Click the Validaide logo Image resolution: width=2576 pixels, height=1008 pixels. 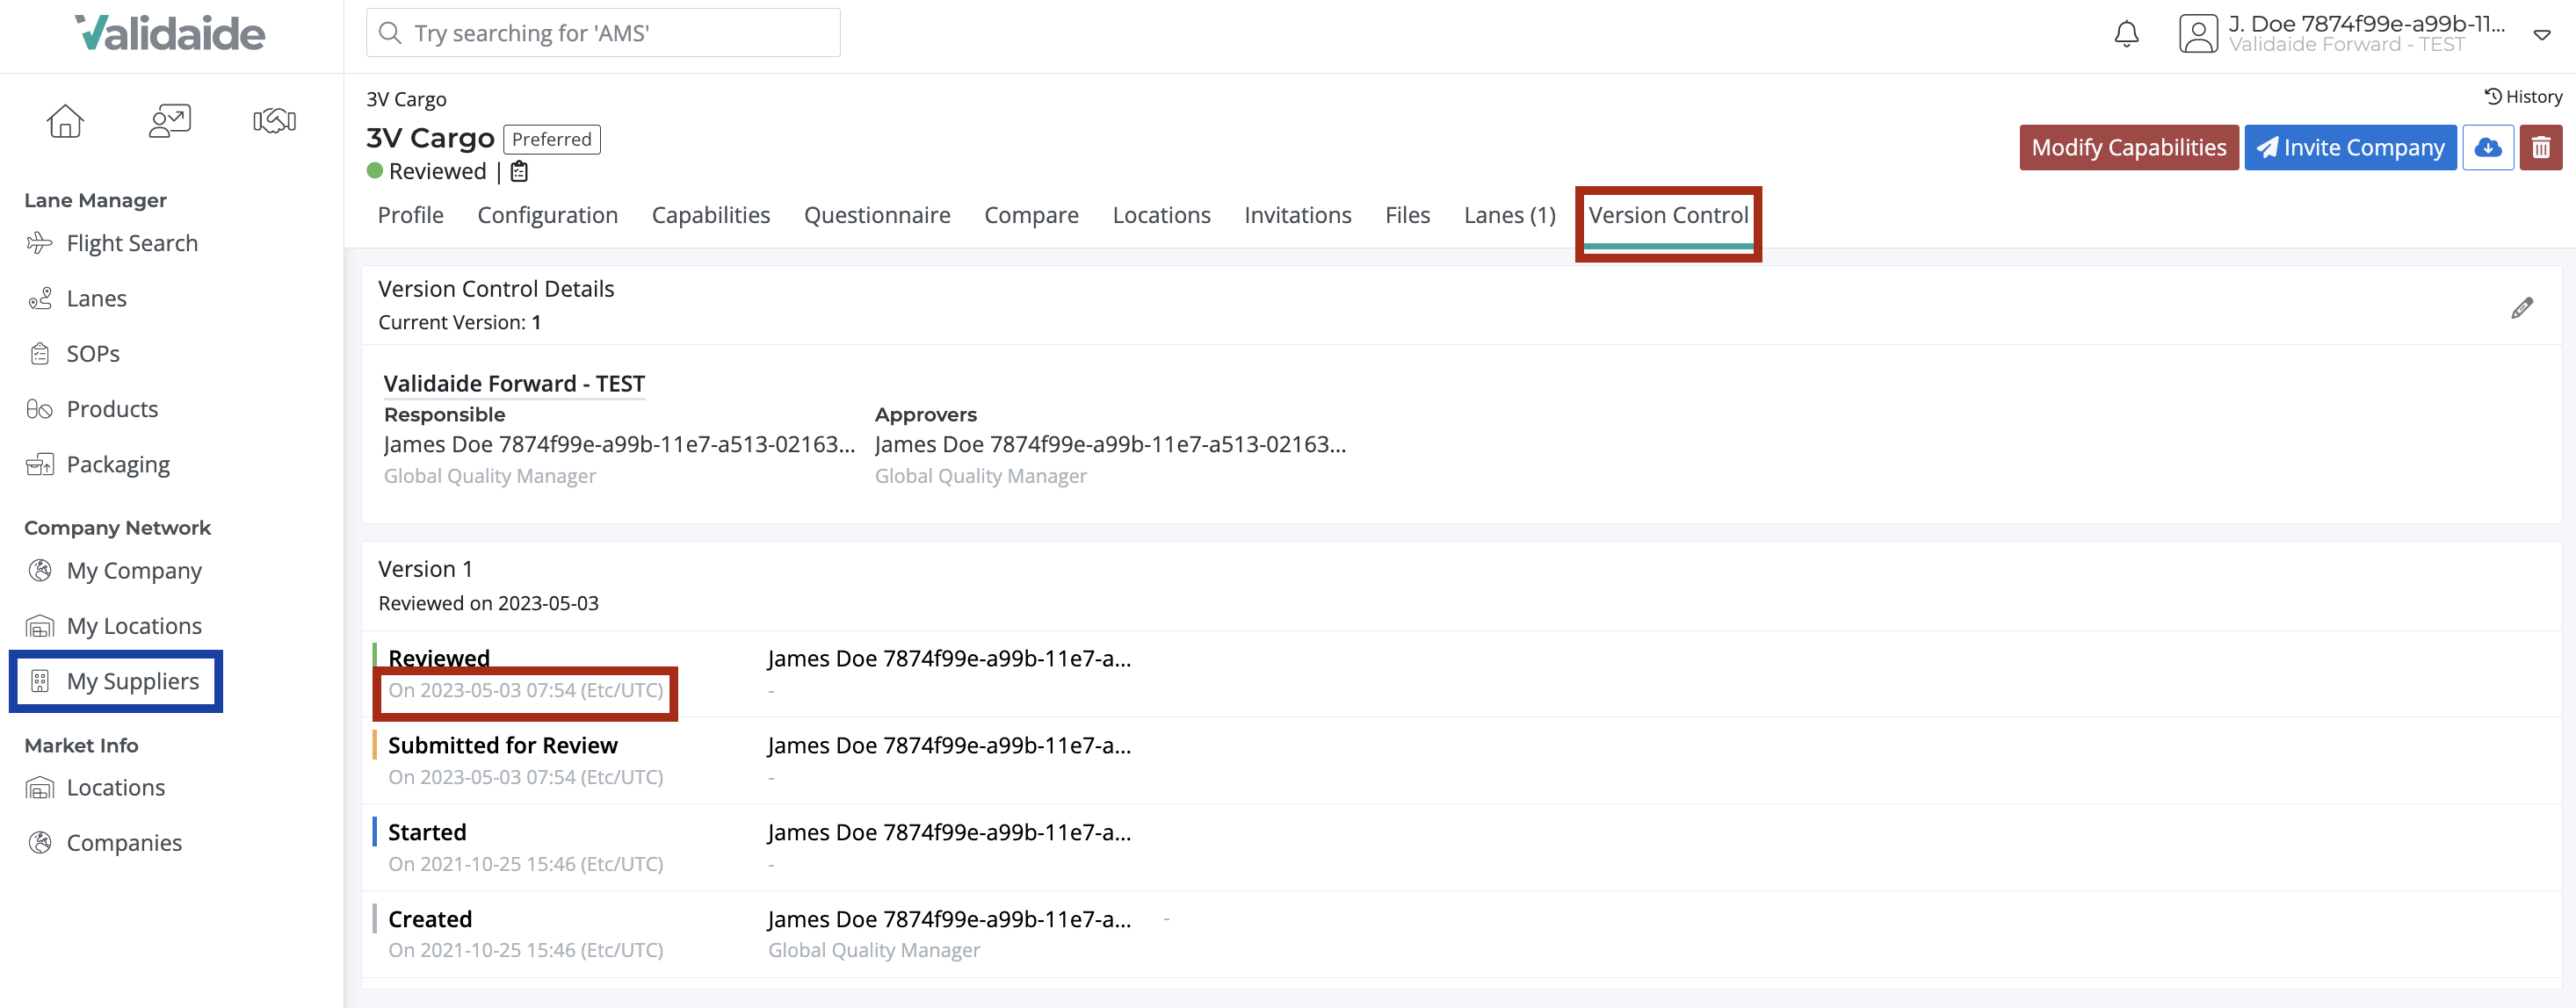click(170, 33)
